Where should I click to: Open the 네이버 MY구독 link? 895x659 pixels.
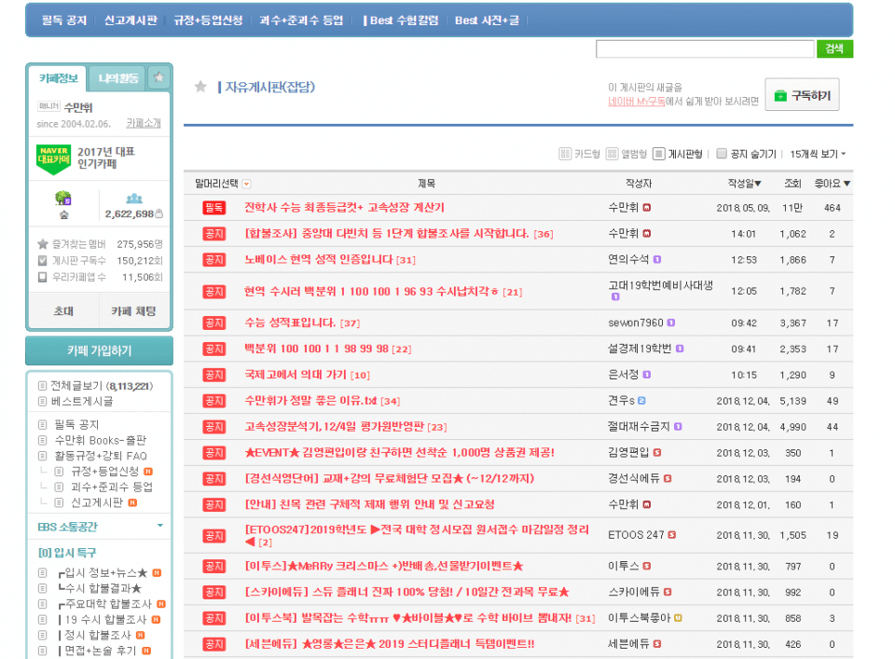click(637, 102)
